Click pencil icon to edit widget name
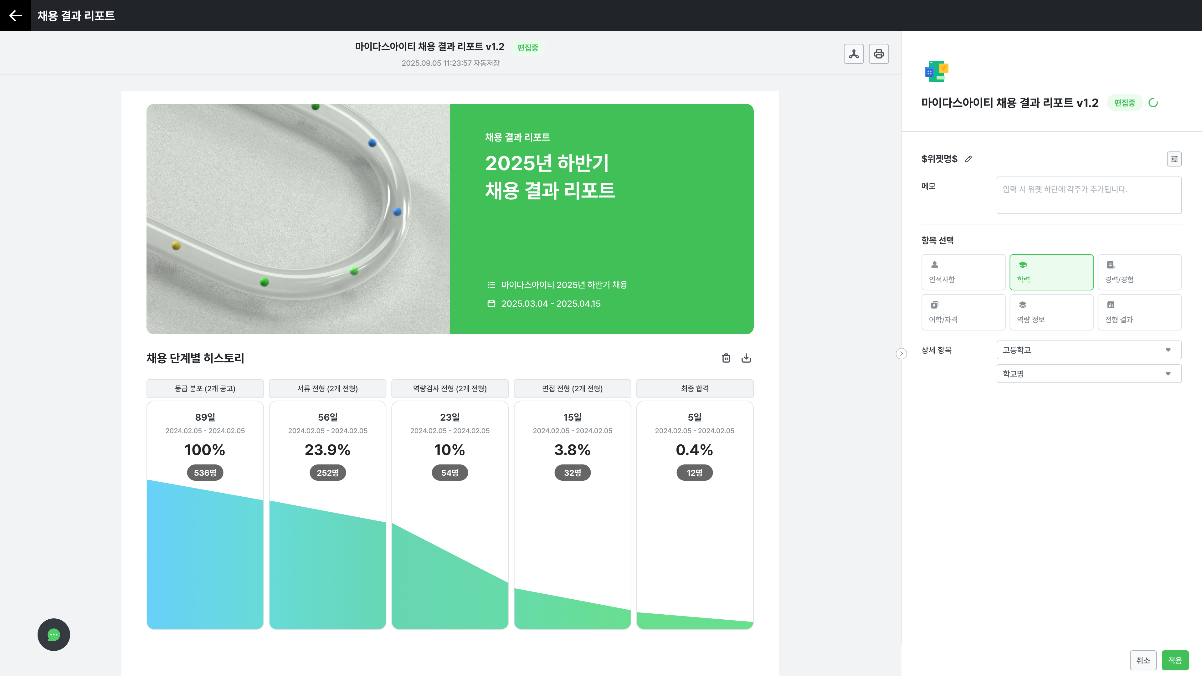The width and height of the screenshot is (1202, 676). pos(969,159)
